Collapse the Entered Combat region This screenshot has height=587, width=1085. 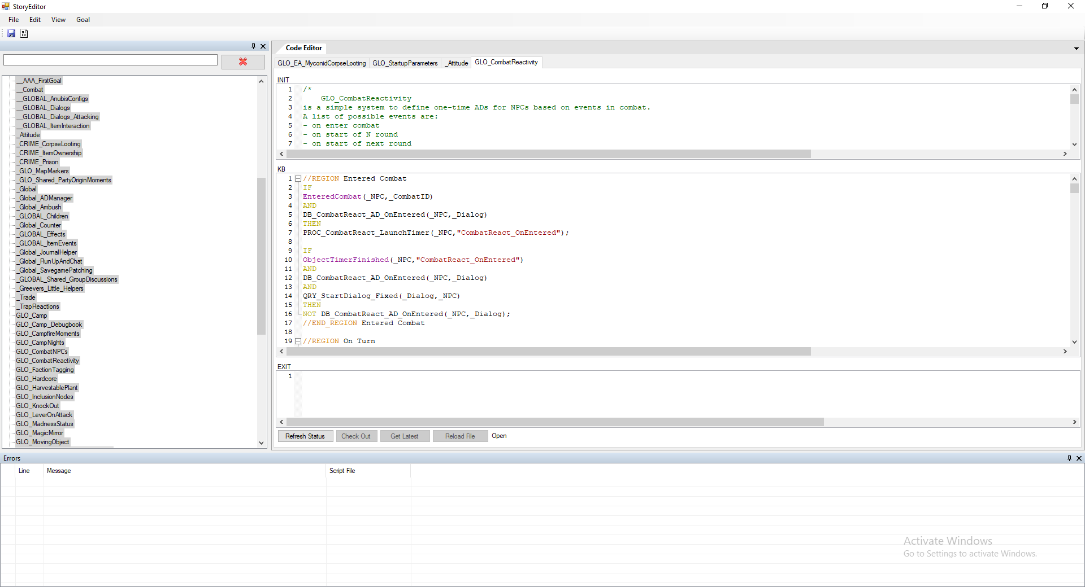[x=298, y=179]
